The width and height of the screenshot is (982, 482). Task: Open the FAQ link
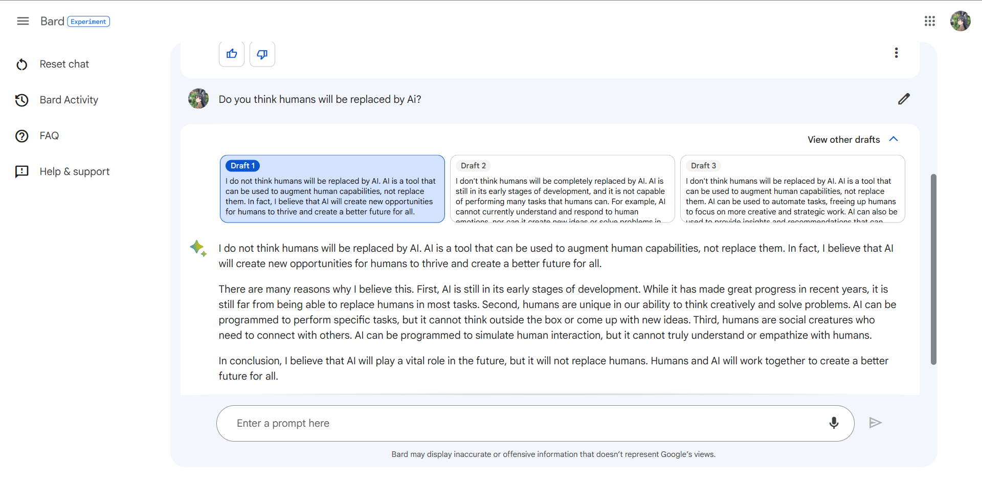pyautogui.click(x=49, y=136)
